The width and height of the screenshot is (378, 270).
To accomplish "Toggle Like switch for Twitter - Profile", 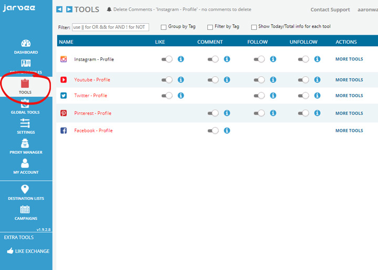I will coord(167,96).
